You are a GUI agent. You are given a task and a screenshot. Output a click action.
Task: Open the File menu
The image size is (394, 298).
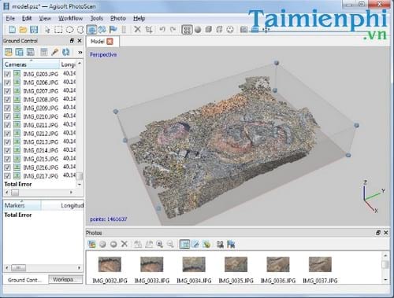[10, 18]
